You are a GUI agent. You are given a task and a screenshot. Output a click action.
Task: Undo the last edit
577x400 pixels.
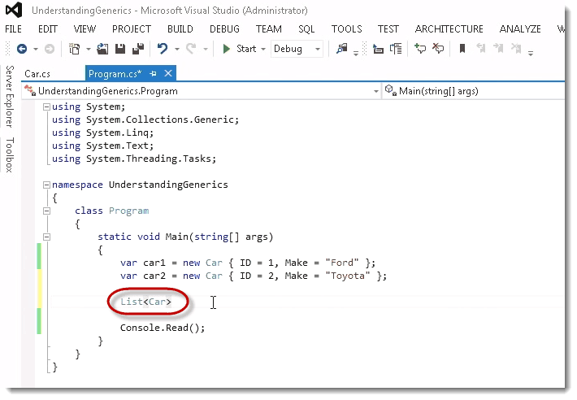click(163, 49)
